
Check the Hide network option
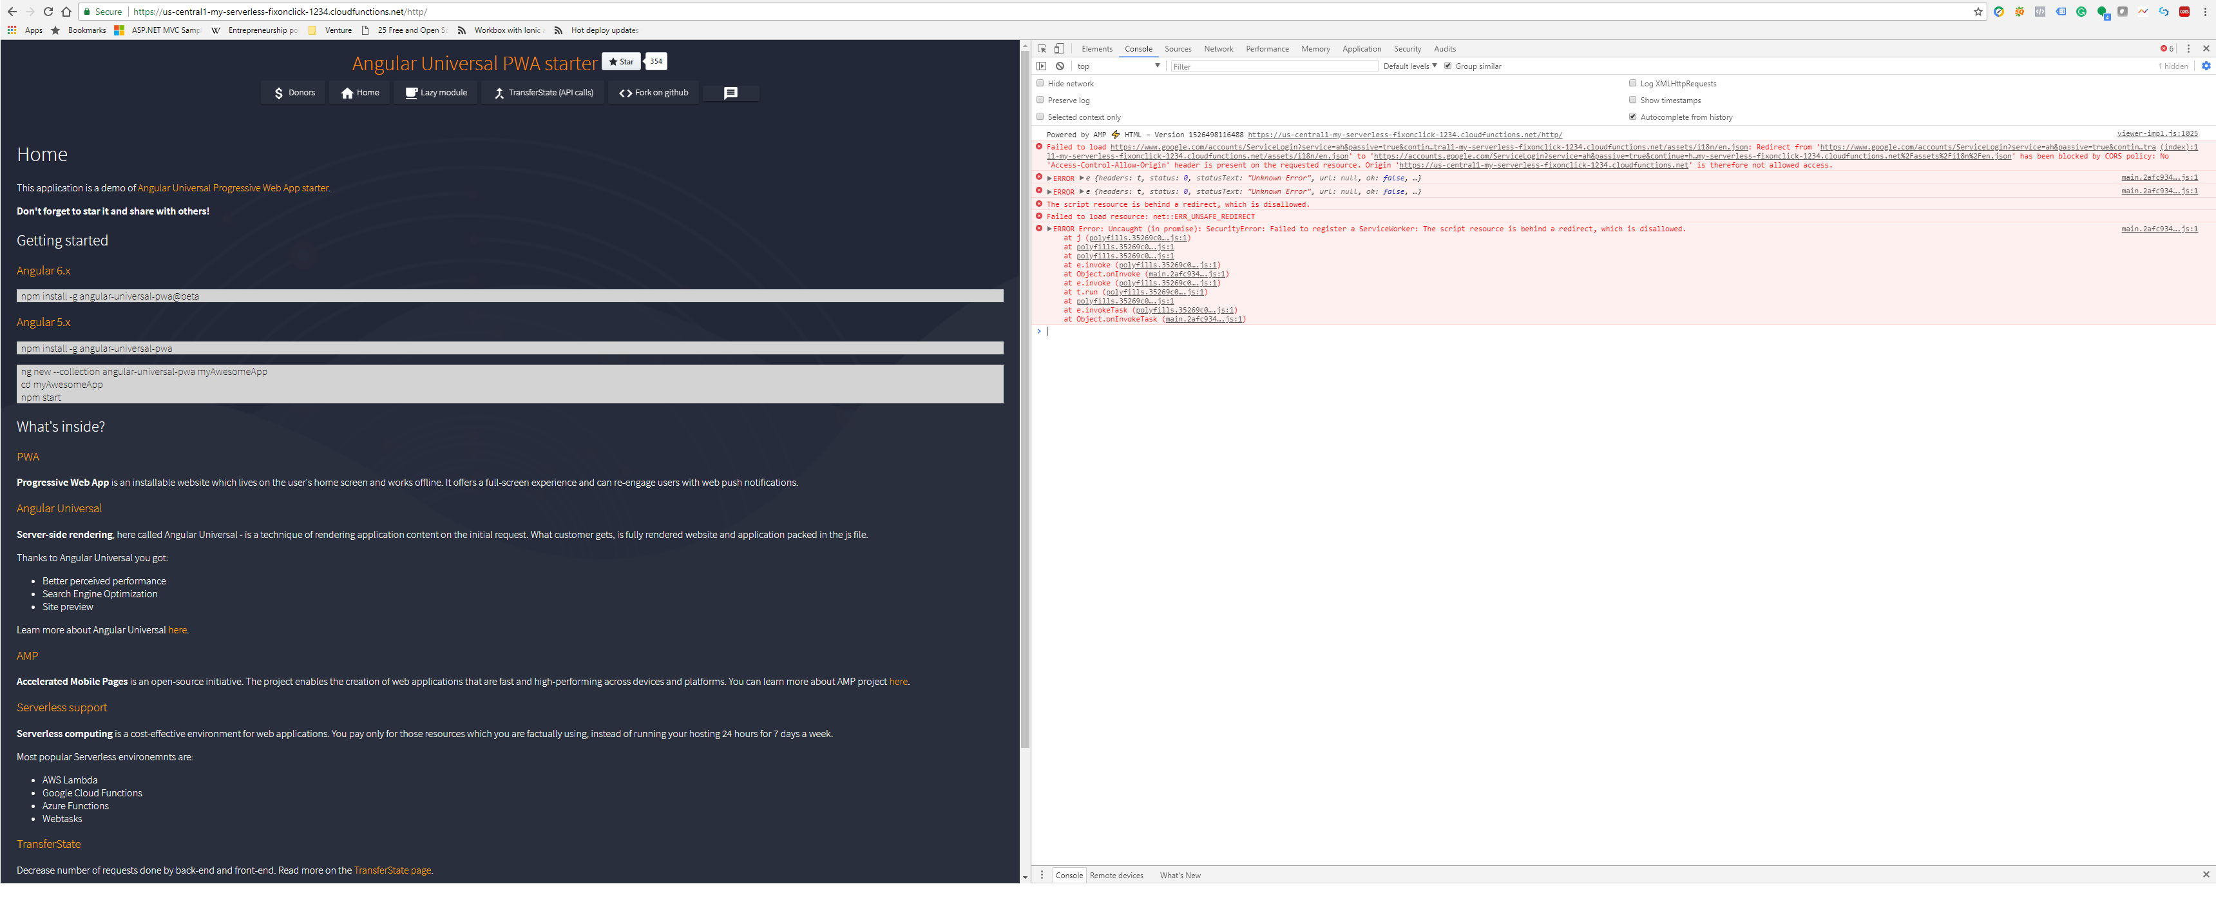coord(1041,84)
